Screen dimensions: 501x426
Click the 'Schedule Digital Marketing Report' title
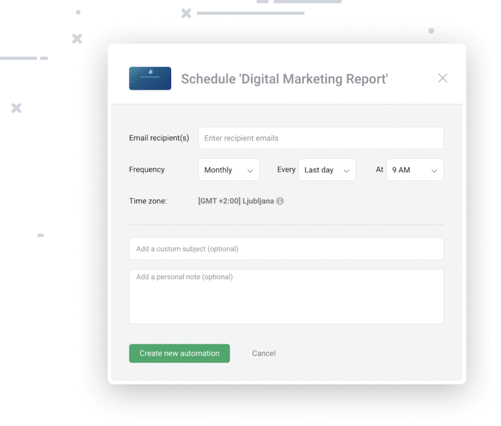(284, 79)
